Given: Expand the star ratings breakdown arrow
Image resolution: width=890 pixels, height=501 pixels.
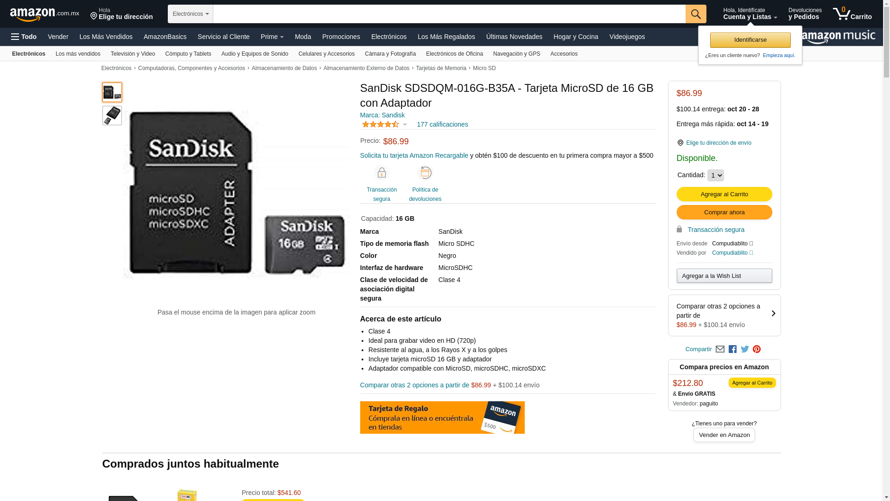Looking at the screenshot, I should [x=405, y=124].
